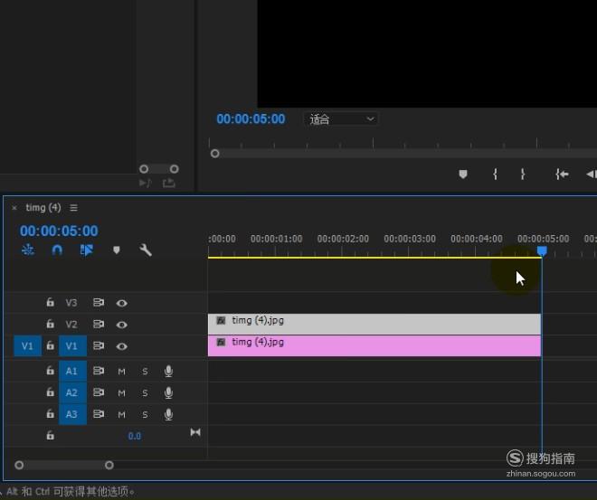Select timg (4).jpg clip on V2

pyautogui.click(x=374, y=324)
